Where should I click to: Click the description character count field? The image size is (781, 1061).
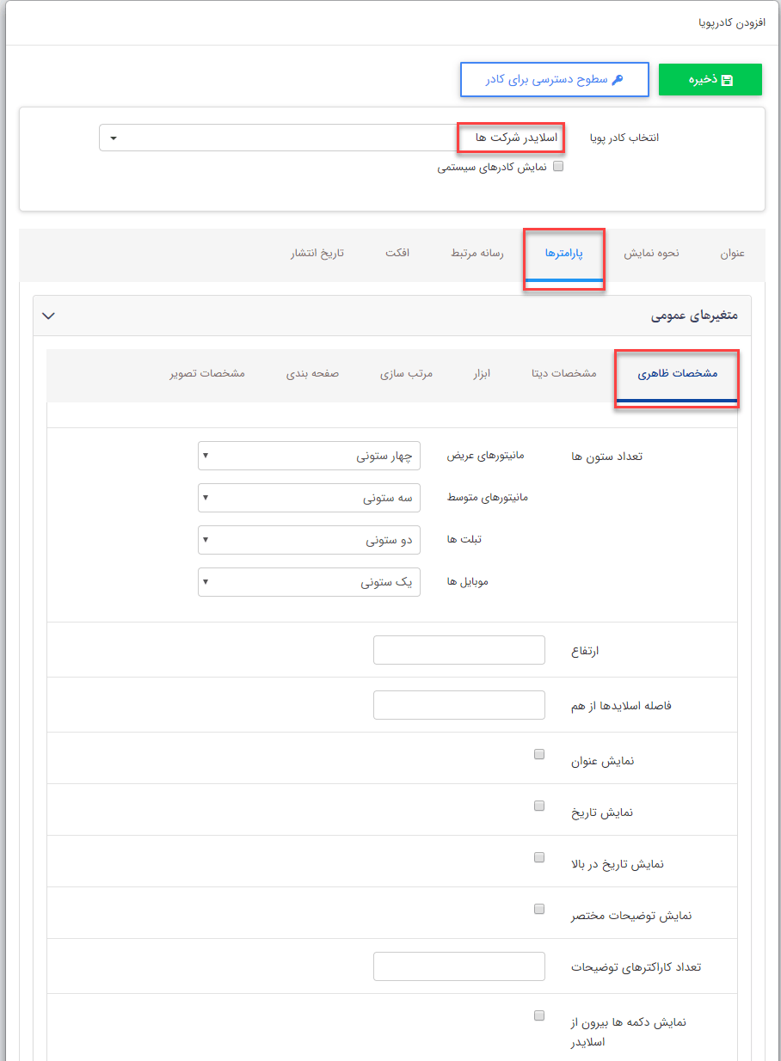pyautogui.click(x=458, y=966)
